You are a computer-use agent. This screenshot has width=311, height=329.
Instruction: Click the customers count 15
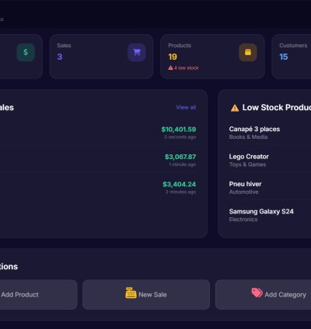pos(284,57)
